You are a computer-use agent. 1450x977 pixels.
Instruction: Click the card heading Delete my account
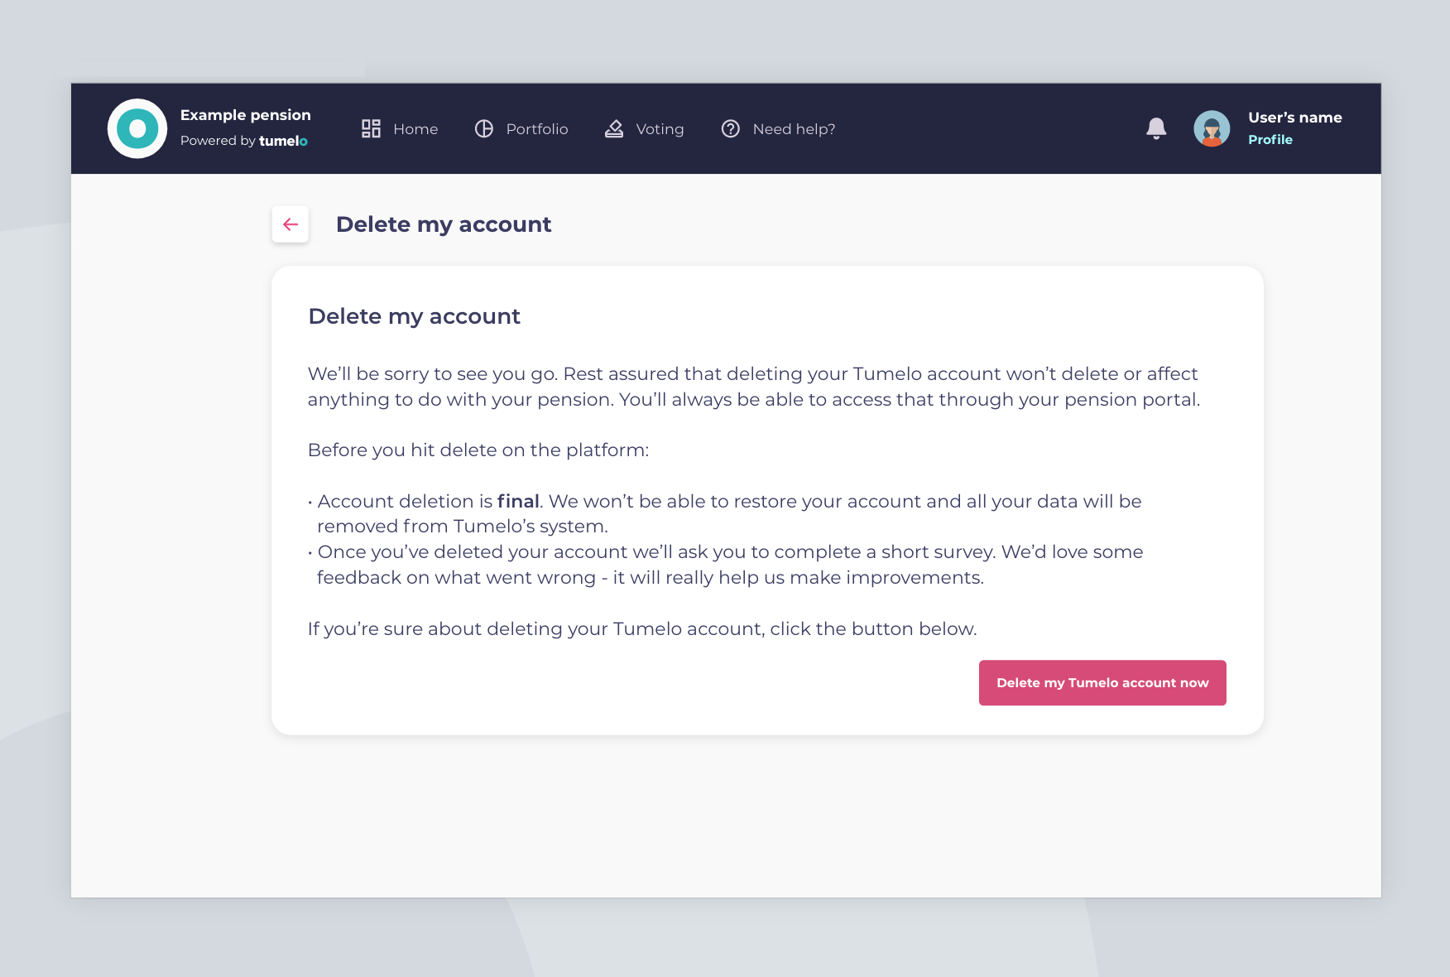click(414, 316)
